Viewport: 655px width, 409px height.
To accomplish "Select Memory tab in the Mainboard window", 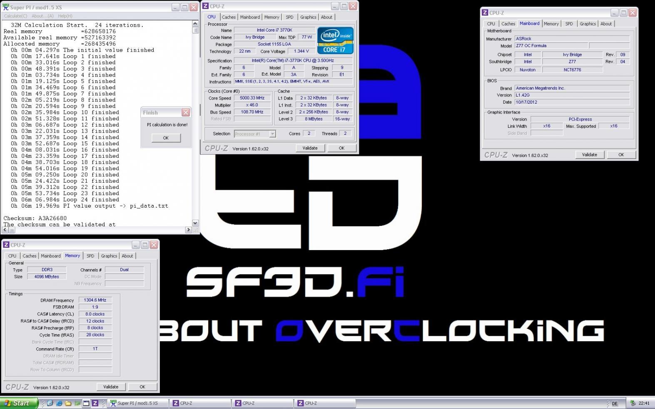I will point(551,24).
